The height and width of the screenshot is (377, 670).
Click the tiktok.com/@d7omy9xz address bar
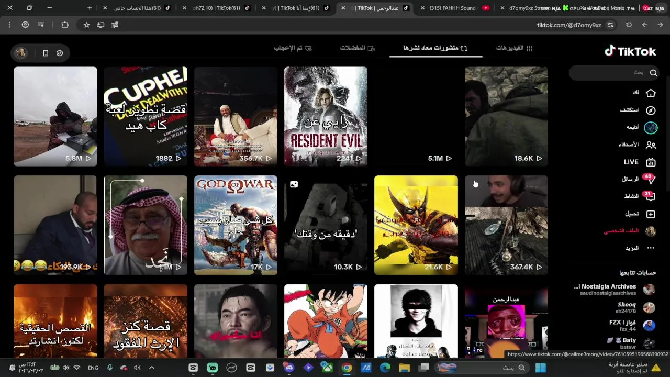[x=568, y=25]
